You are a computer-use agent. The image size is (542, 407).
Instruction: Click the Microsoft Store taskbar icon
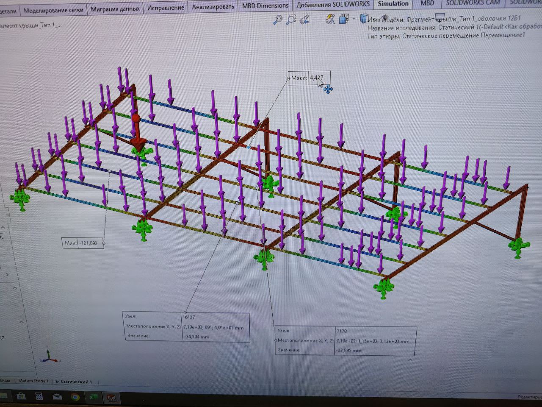click(21, 396)
